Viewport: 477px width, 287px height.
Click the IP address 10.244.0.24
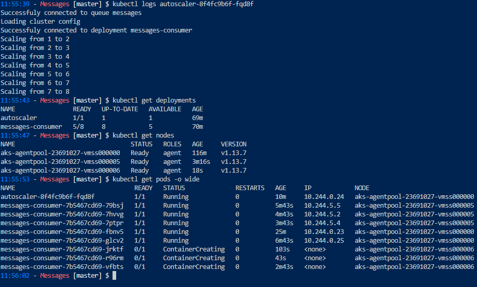click(324, 197)
